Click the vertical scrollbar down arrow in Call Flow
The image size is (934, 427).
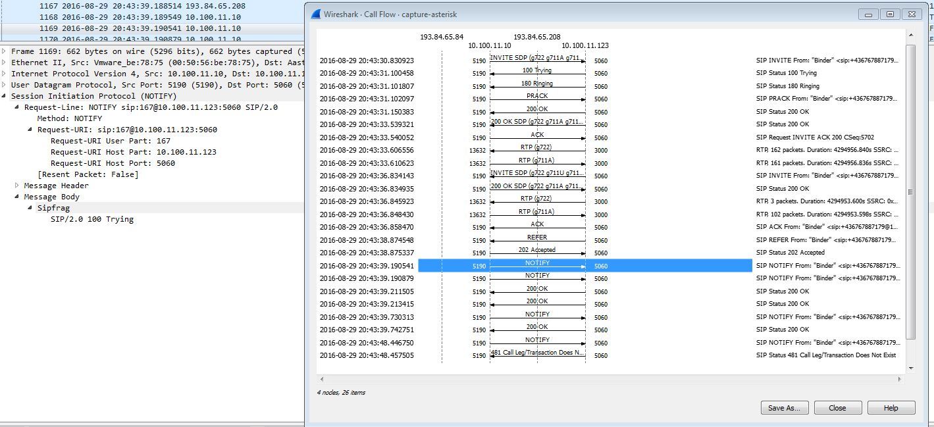click(x=911, y=368)
